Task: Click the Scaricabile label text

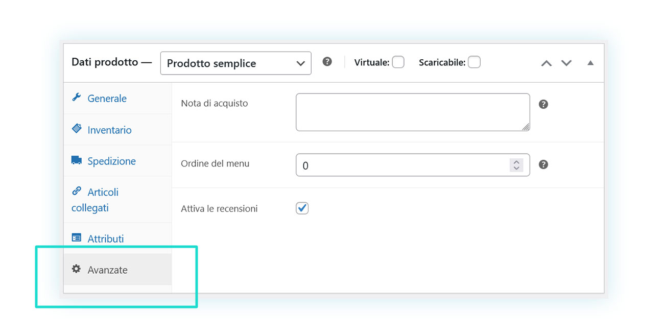Action: pyautogui.click(x=442, y=62)
